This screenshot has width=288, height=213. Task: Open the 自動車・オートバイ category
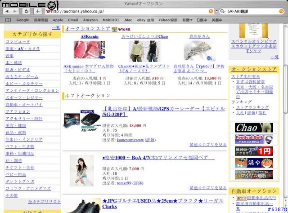(24, 105)
